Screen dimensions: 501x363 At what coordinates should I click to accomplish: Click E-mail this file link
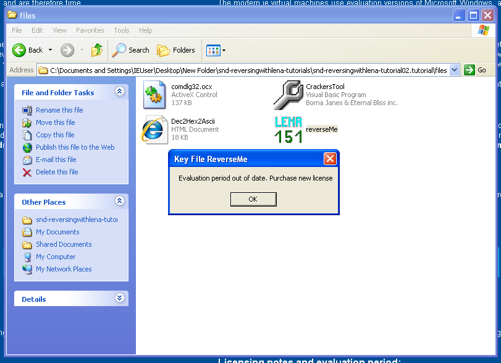pyautogui.click(x=56, y=160)
